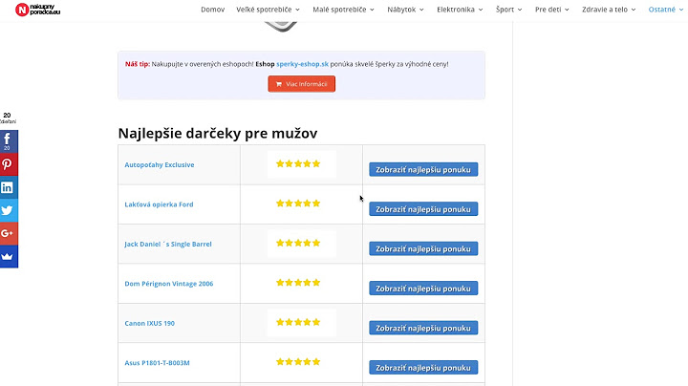Open Autopoťahy Exclusive product link
Image resolution: width=688 pixels, height=386 pixels.
160,165
